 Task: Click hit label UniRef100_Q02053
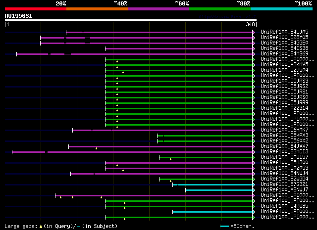click(x=284, y=168)
